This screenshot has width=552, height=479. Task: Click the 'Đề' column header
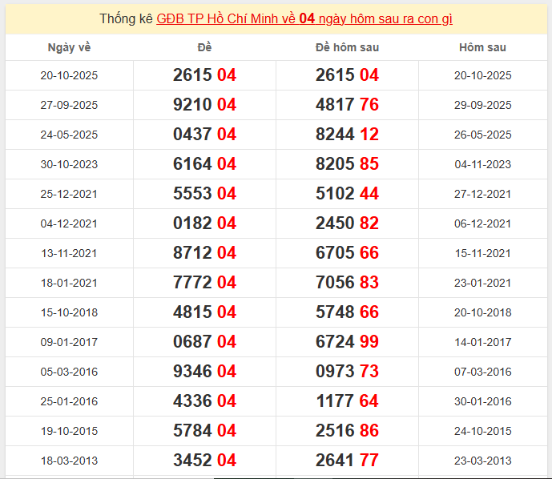(204, 47)
